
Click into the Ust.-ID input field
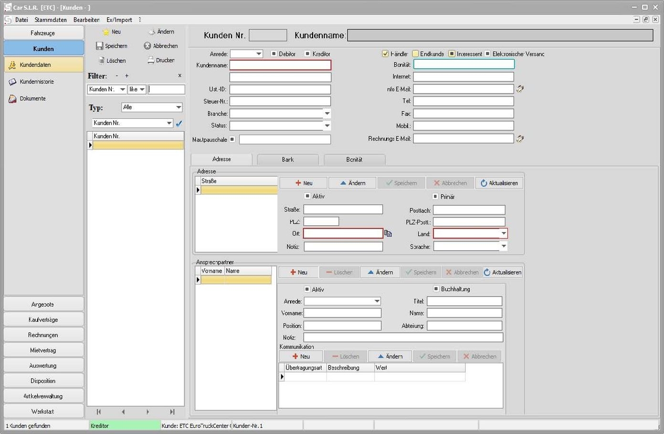pyautogui.click(x=280, y=89)
